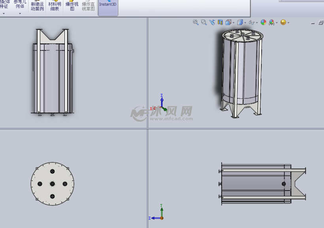
Task: Open the Display Style dropdown arrow
Action: [x=244, y=22]
